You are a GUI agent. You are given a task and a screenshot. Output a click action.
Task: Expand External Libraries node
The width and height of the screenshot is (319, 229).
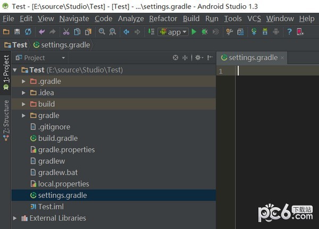(15, 218)
